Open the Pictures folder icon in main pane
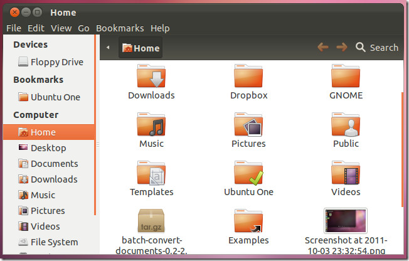Viewport: 409px width, 261px height. click(x=248, y=124)
